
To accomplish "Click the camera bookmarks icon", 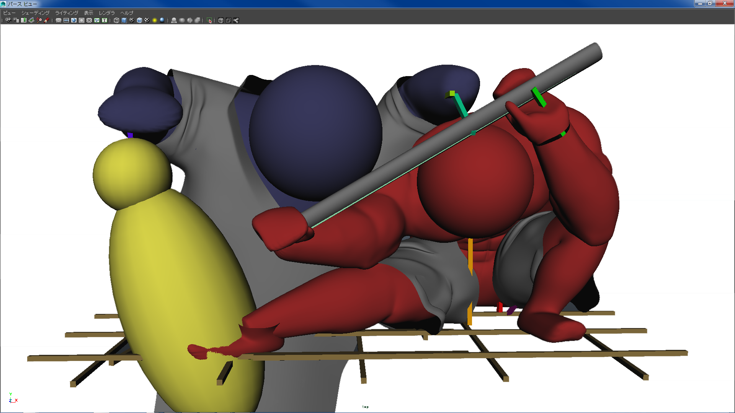I will pyautogui.click(x=24, y=20).
